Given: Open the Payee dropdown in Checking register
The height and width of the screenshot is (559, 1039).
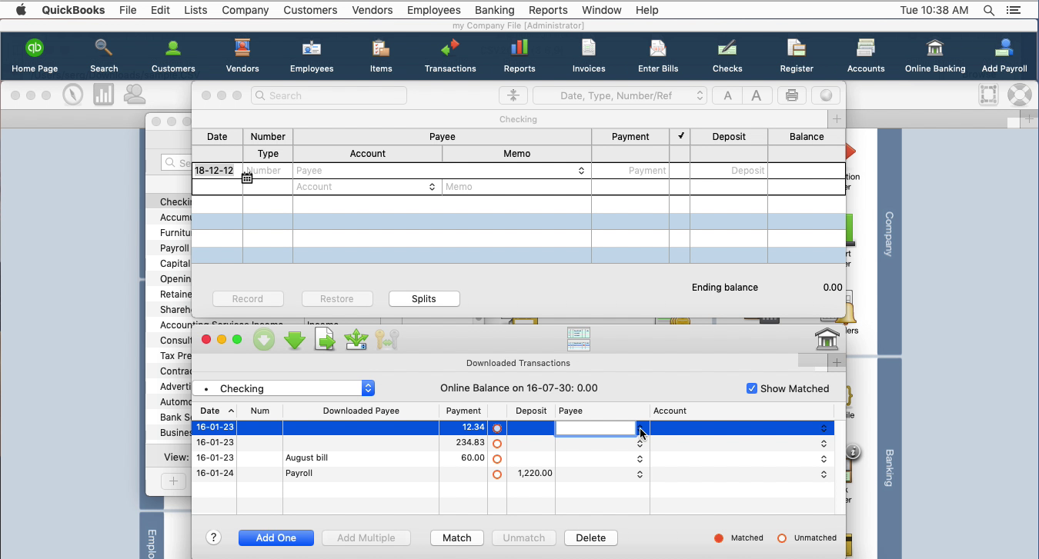Looking at the screenshot, I should [x=581, y=171].
